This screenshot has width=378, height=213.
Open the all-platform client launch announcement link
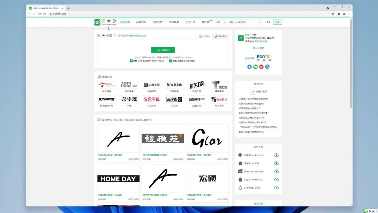pyautogui.click(x=132, y=35)
